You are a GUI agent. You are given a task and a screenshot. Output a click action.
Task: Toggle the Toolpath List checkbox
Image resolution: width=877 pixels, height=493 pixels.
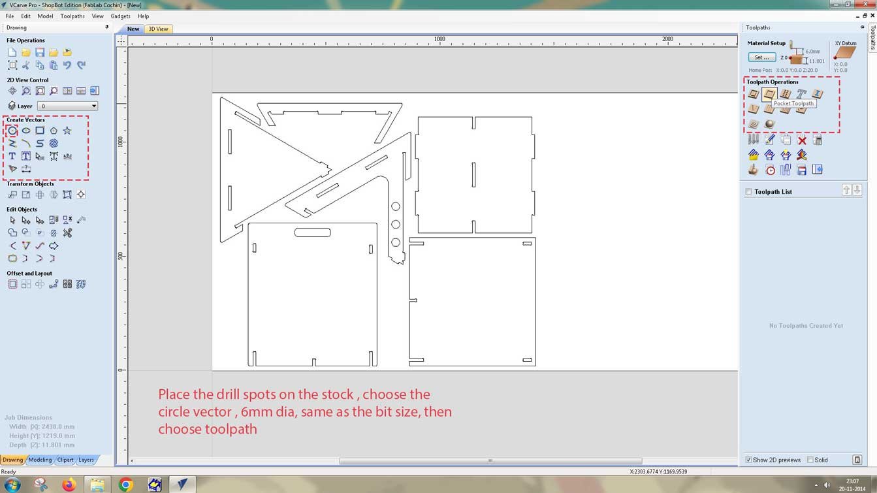(748, 192)
